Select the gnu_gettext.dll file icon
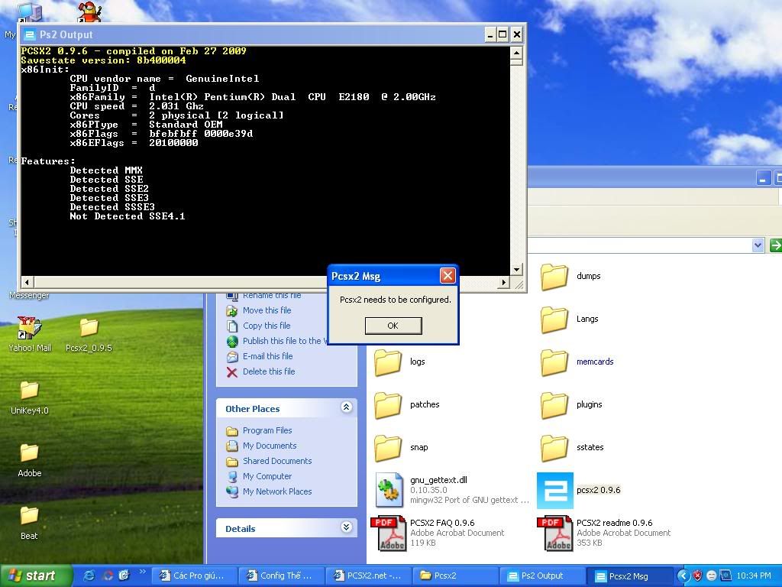Screen dimensions: 782x587 click(389, 490)
